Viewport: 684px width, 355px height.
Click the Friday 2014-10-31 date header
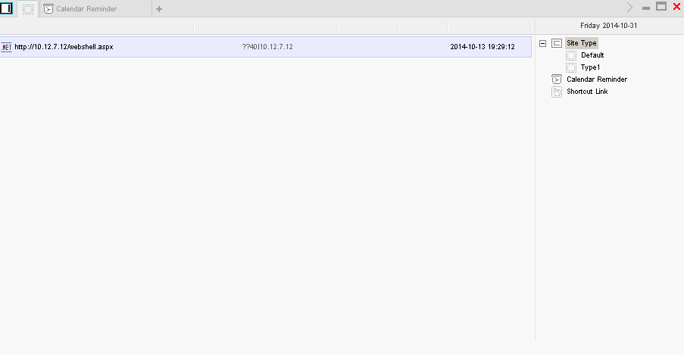(x=608, y=26)
